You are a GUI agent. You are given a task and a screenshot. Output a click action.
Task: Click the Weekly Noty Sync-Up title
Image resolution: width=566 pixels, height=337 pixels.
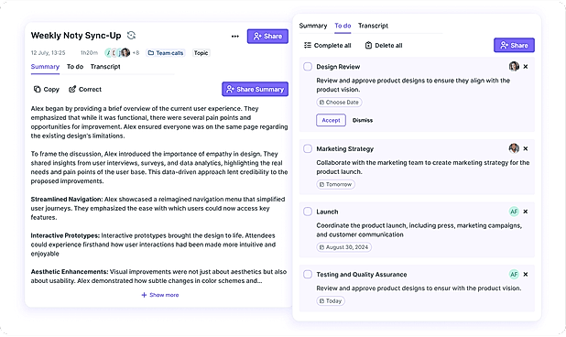click(x=76, y=36)
